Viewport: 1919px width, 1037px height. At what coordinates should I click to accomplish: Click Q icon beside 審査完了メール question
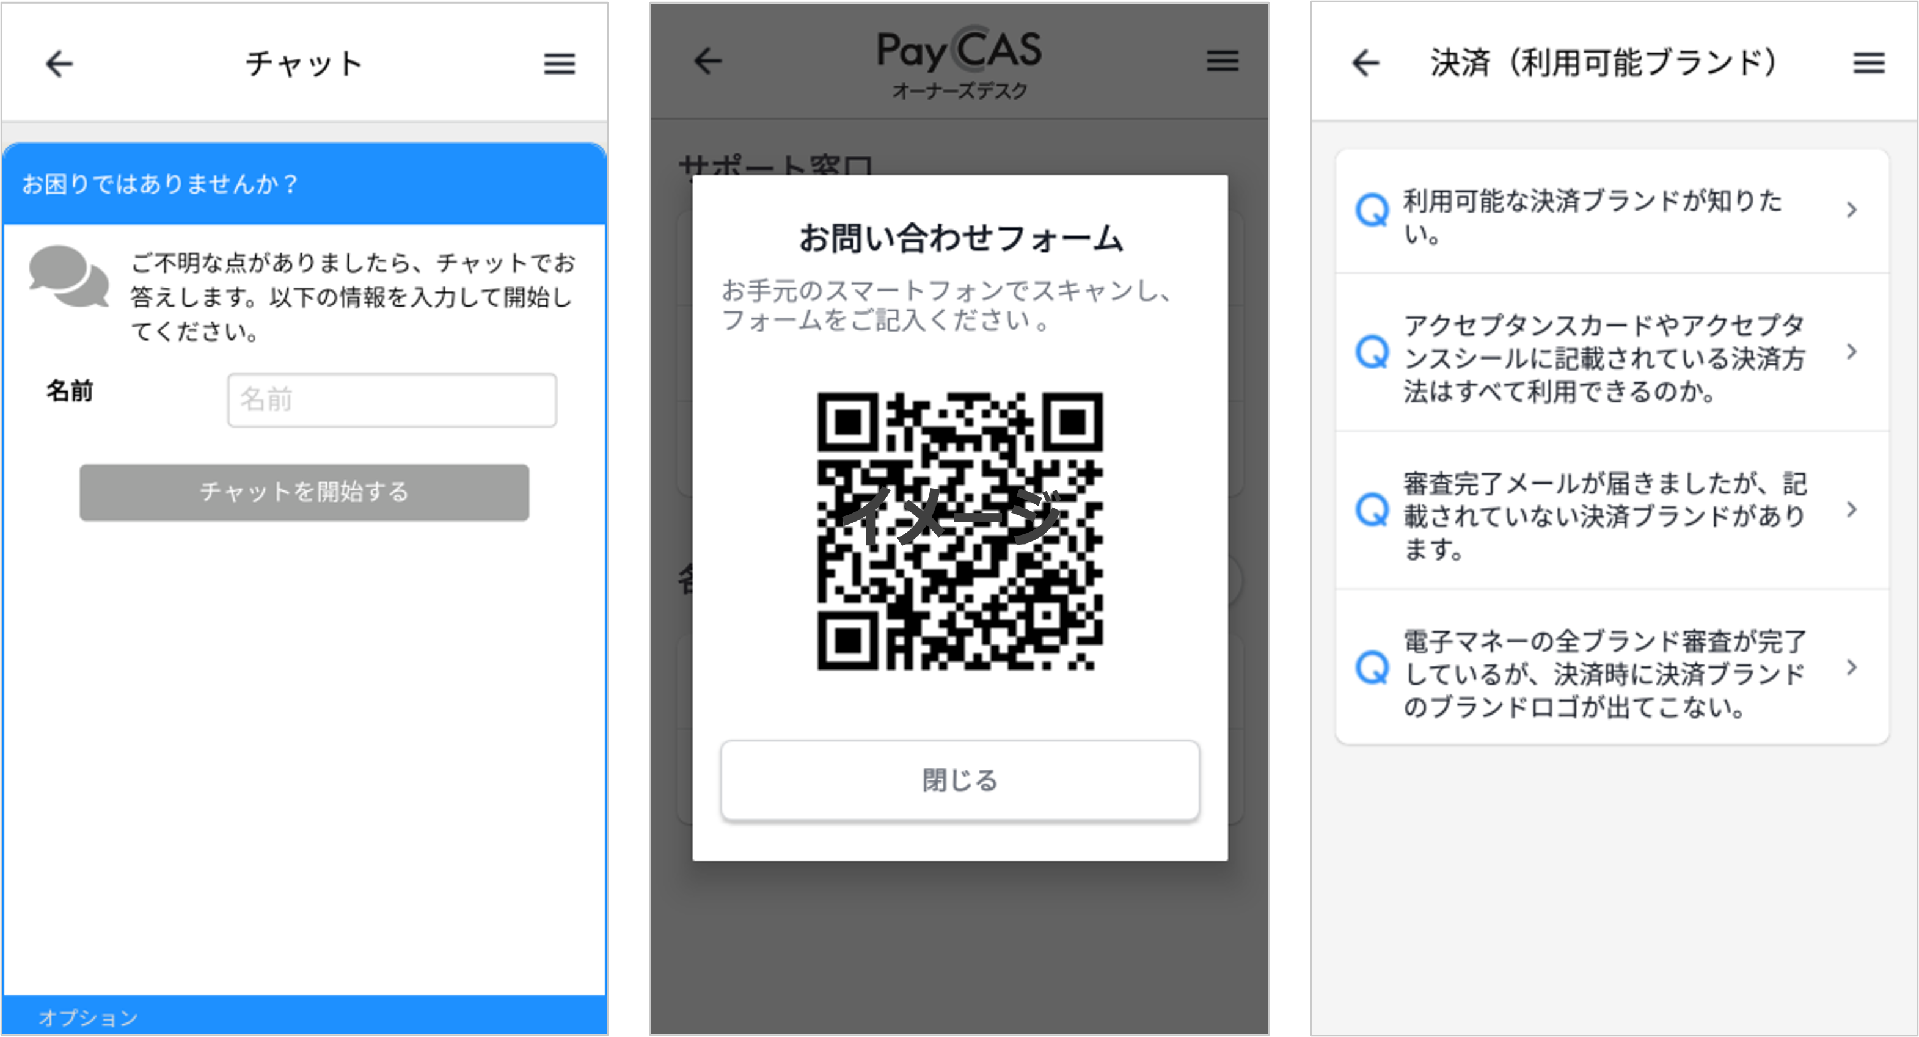(x=1372, y=510)
